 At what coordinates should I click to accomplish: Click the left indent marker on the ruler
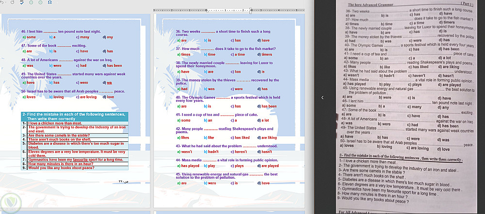point(208,11)
